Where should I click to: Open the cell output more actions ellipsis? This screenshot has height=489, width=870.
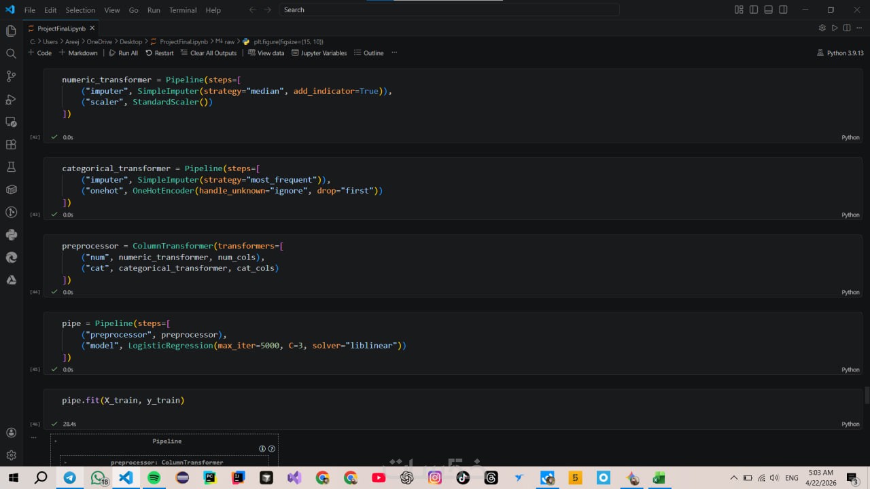[33, 437]
